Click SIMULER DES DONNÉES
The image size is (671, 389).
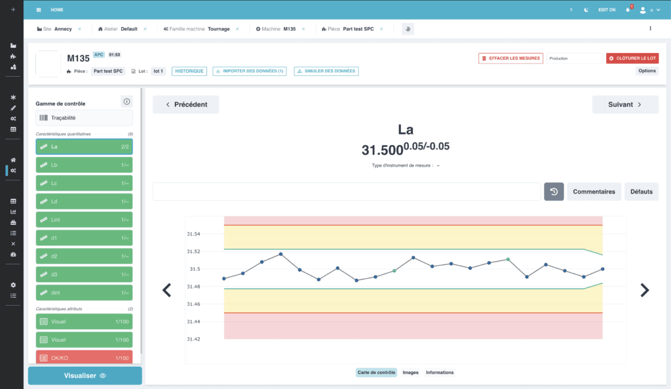coord(326,71)
